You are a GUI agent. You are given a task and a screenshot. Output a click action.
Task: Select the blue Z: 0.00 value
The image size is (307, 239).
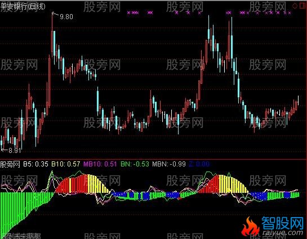(x=199, y=164)
